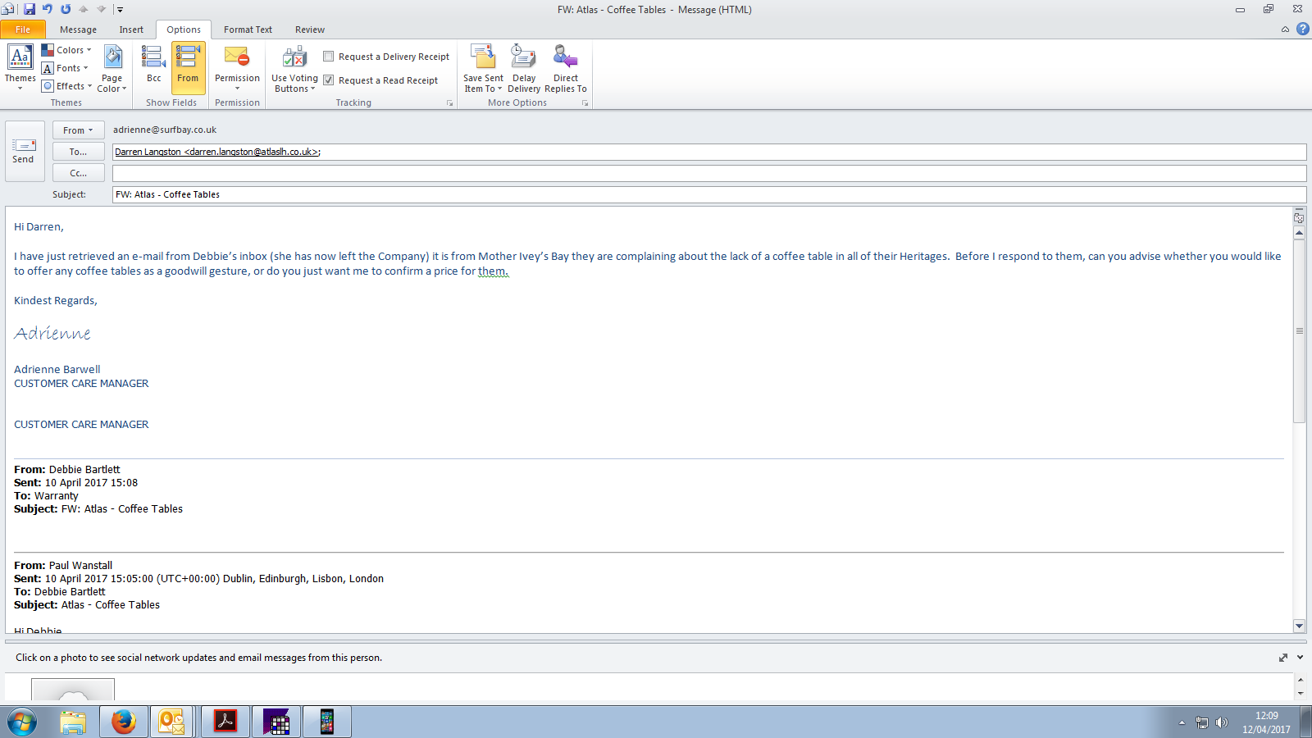Open the phone app in the taskbar
This screenshot has width=1312, height=738.
tap(326, 722)
